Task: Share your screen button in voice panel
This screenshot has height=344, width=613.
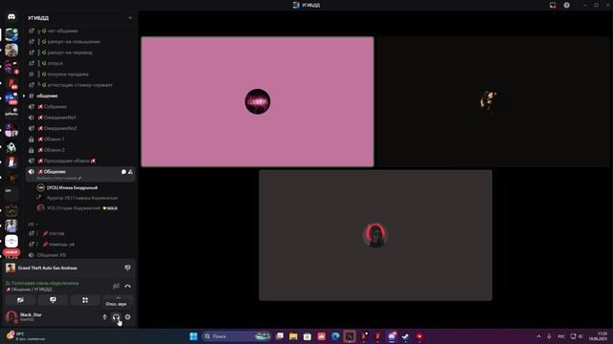Action: [53, 300]
